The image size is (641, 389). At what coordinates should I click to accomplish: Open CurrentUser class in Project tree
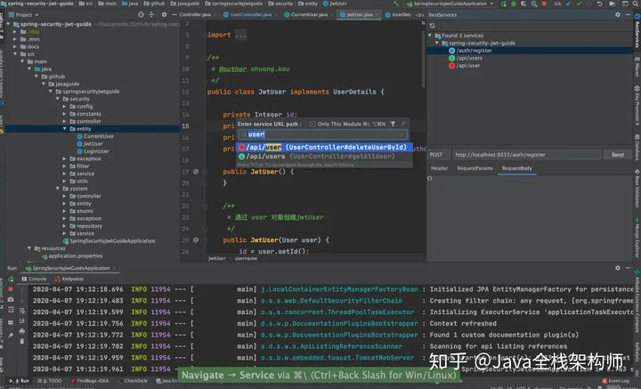click(x=95, y=136)
